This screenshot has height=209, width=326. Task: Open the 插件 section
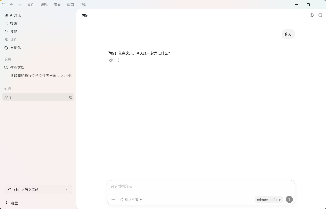(x=38, y=40)
